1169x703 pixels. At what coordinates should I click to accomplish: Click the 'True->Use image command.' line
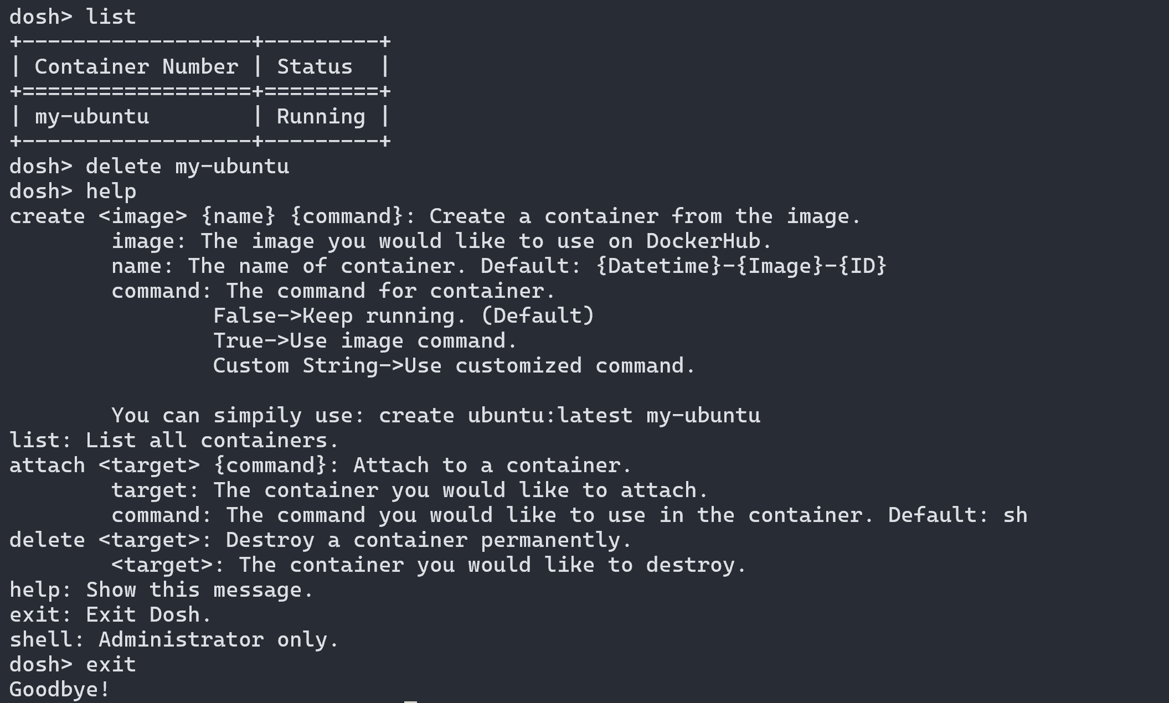[364, 341]
